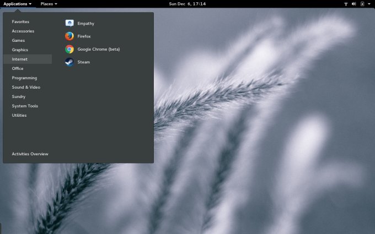Click the volume speaker icon
Image resolution: width=375 pixels, height=234 pixels.
(354, 4)
